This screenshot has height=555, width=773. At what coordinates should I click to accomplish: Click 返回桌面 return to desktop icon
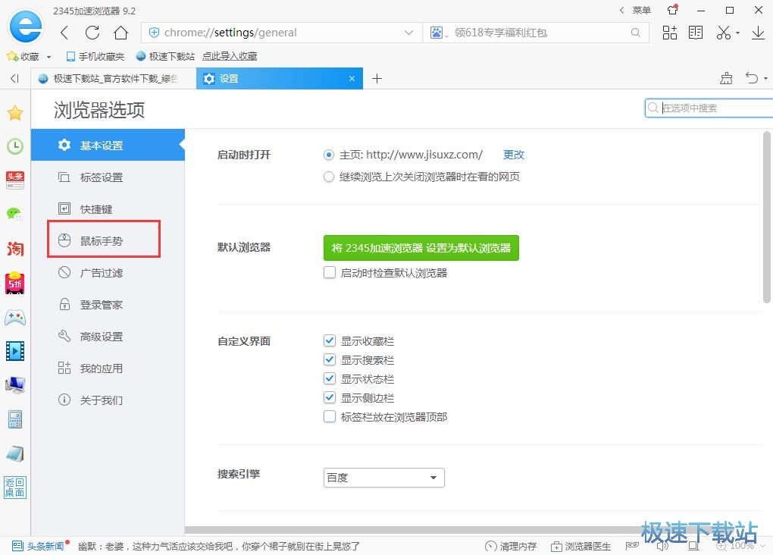[x=15, y=488]
